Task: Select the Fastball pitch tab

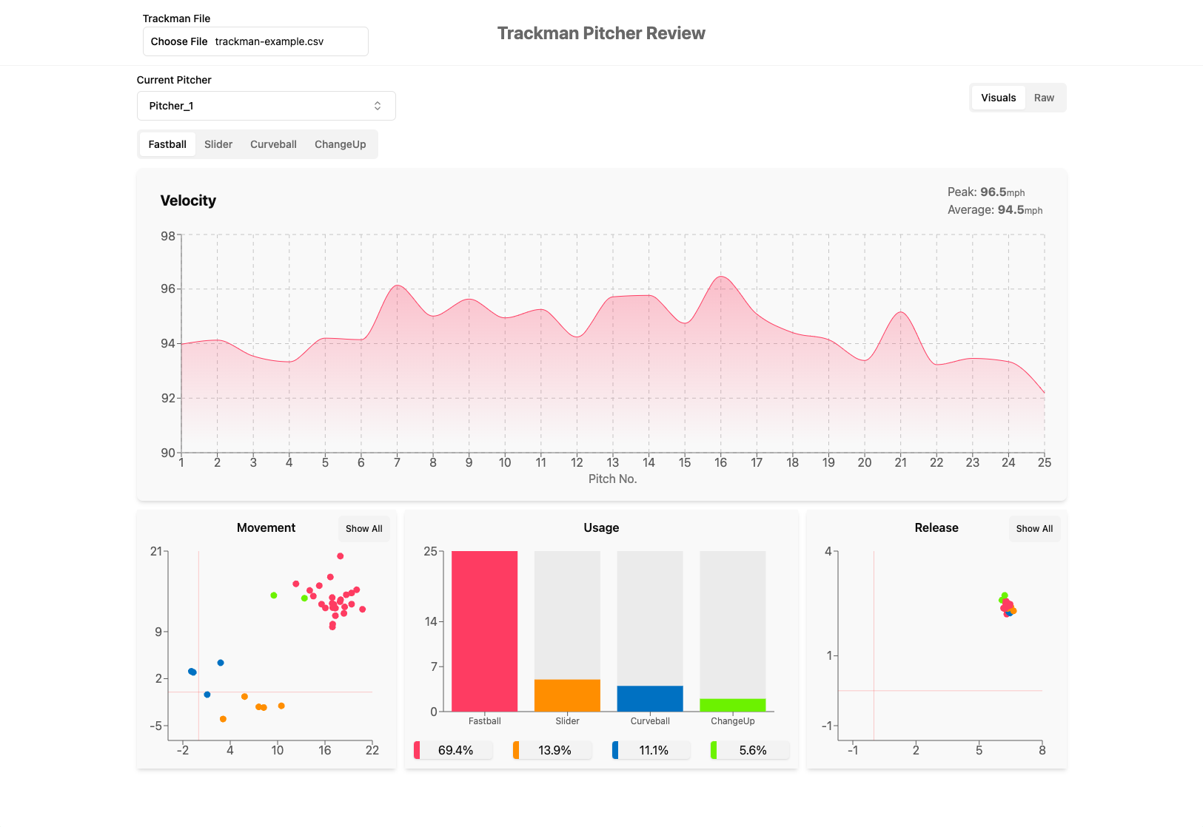Action: (167, 144)
